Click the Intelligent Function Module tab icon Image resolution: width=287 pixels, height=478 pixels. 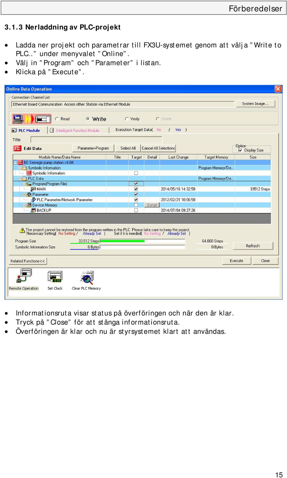52,130
